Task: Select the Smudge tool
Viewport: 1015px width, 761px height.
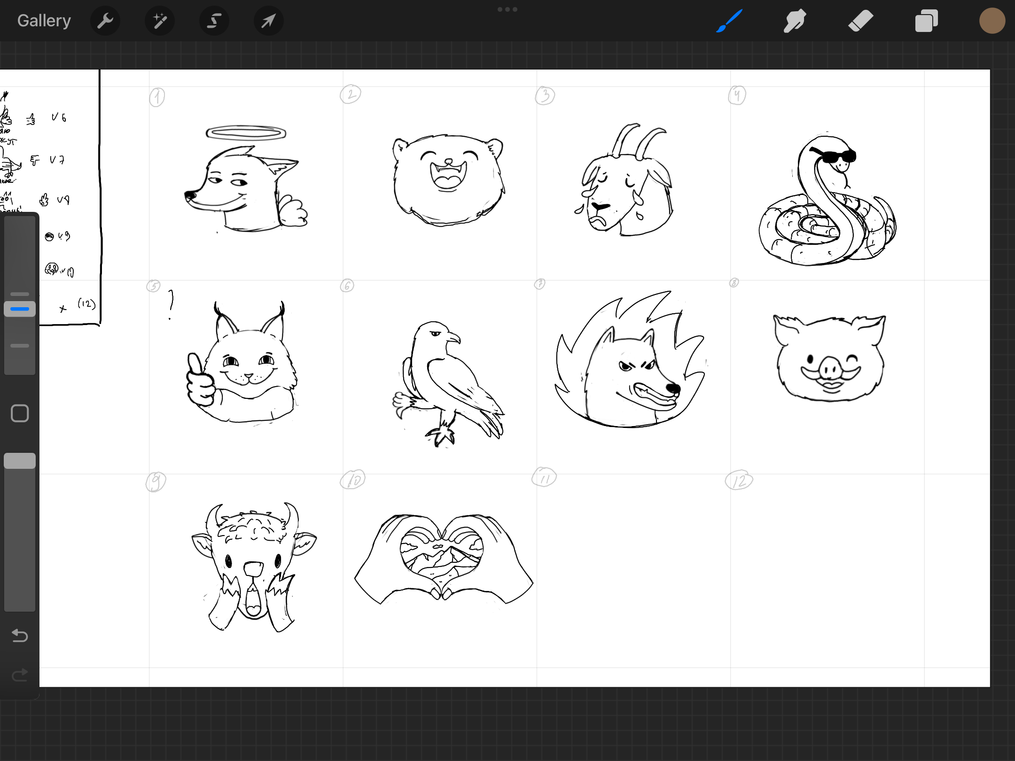Action: pyautogui.click(x=795, y=21)
